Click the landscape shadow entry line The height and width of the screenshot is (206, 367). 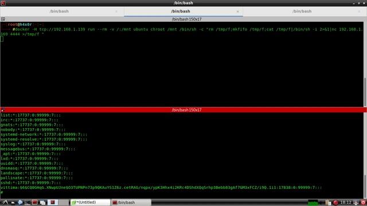pos(37,173)
